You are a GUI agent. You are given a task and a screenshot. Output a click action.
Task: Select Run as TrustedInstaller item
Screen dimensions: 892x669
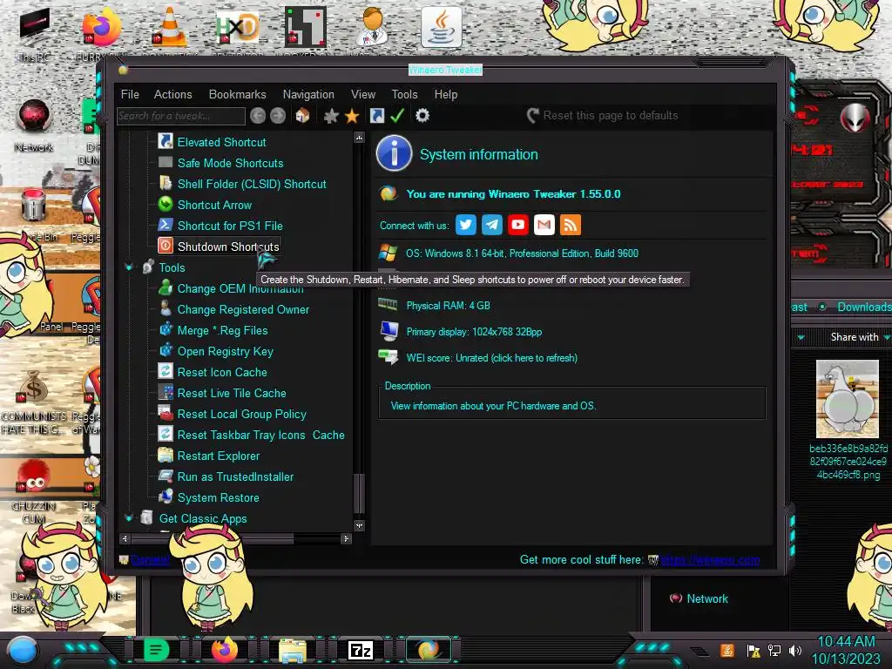pos(235,476)
